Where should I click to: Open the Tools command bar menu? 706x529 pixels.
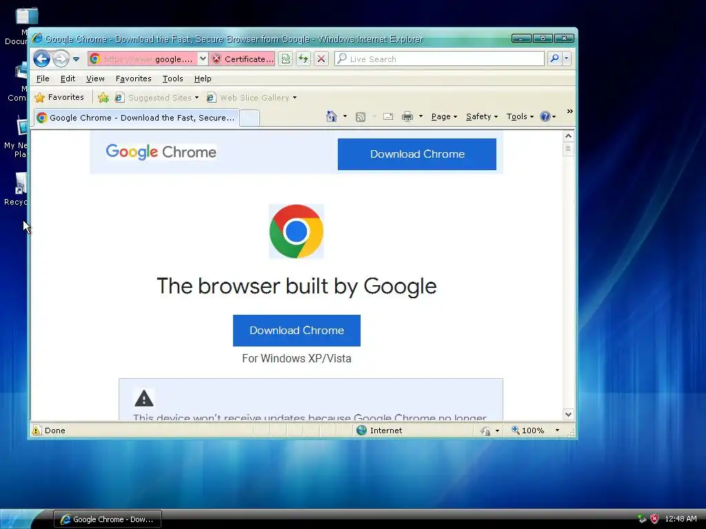520,116
